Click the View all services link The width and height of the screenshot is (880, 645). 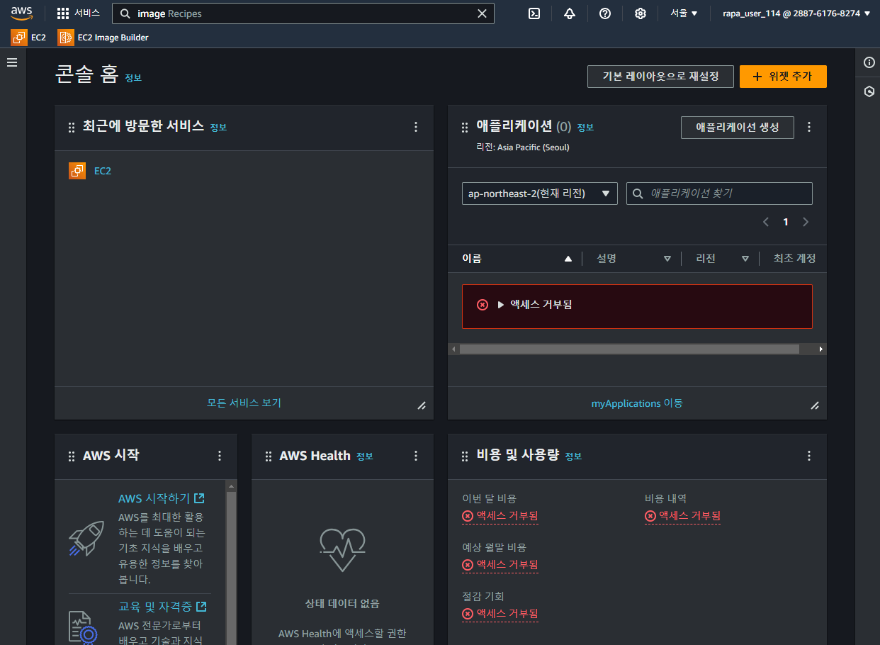coord(244,403)
